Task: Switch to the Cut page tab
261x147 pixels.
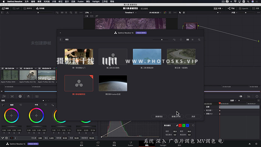Action: (98, 144)
